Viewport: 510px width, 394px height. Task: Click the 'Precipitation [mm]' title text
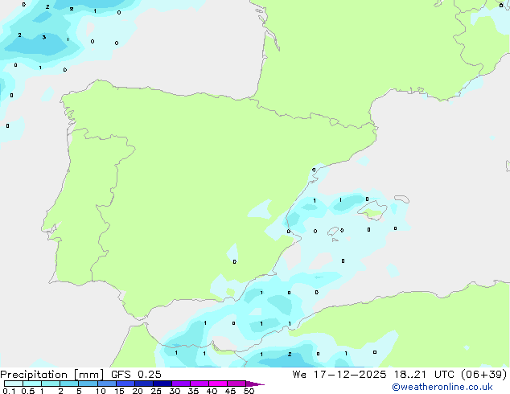click(52, 375)
